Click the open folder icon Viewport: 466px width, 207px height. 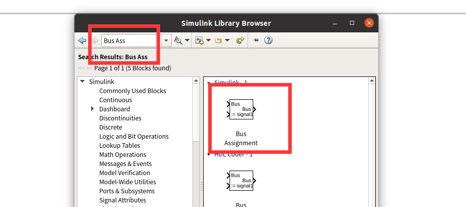(218, 40)
